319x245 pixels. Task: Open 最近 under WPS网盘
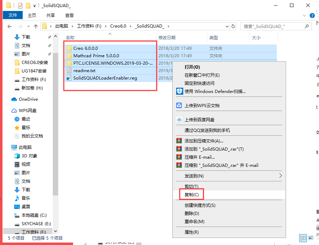pyautogui.click(x=26, y=119)
